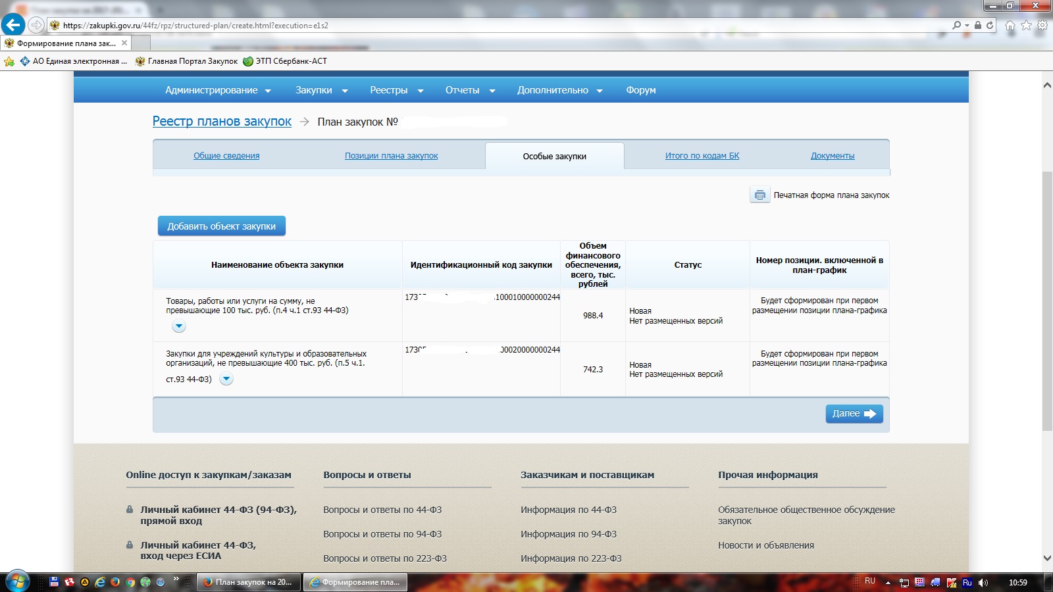Expand details for the 400 тыс. руб. purchase row
The image size is (1053, 592).
click(x=226, y=379)
